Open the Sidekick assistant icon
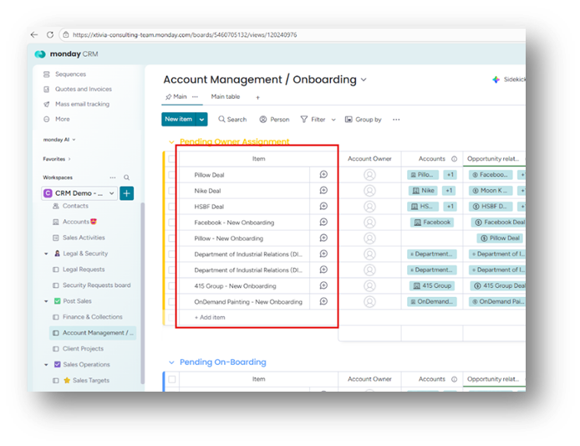 click(496, 79)
